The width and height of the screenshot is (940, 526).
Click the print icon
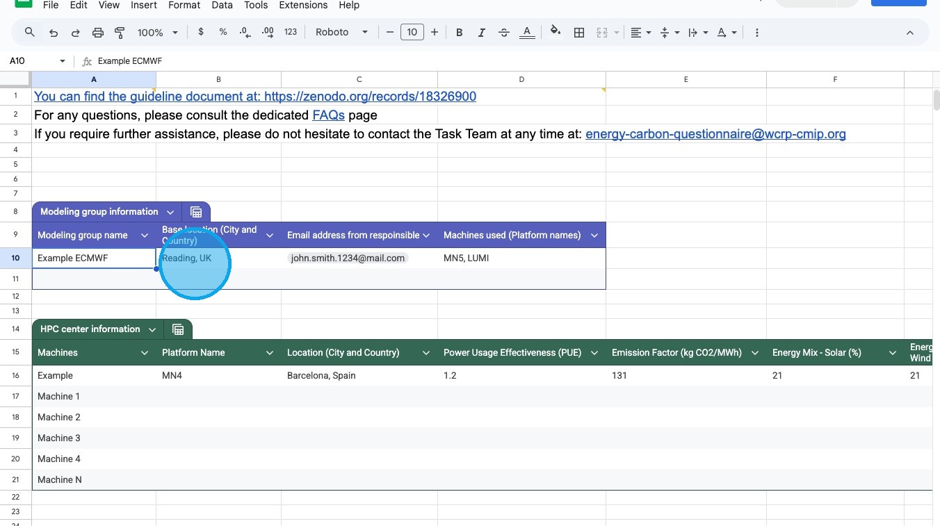pyautogui.click(x=98, y=33)
